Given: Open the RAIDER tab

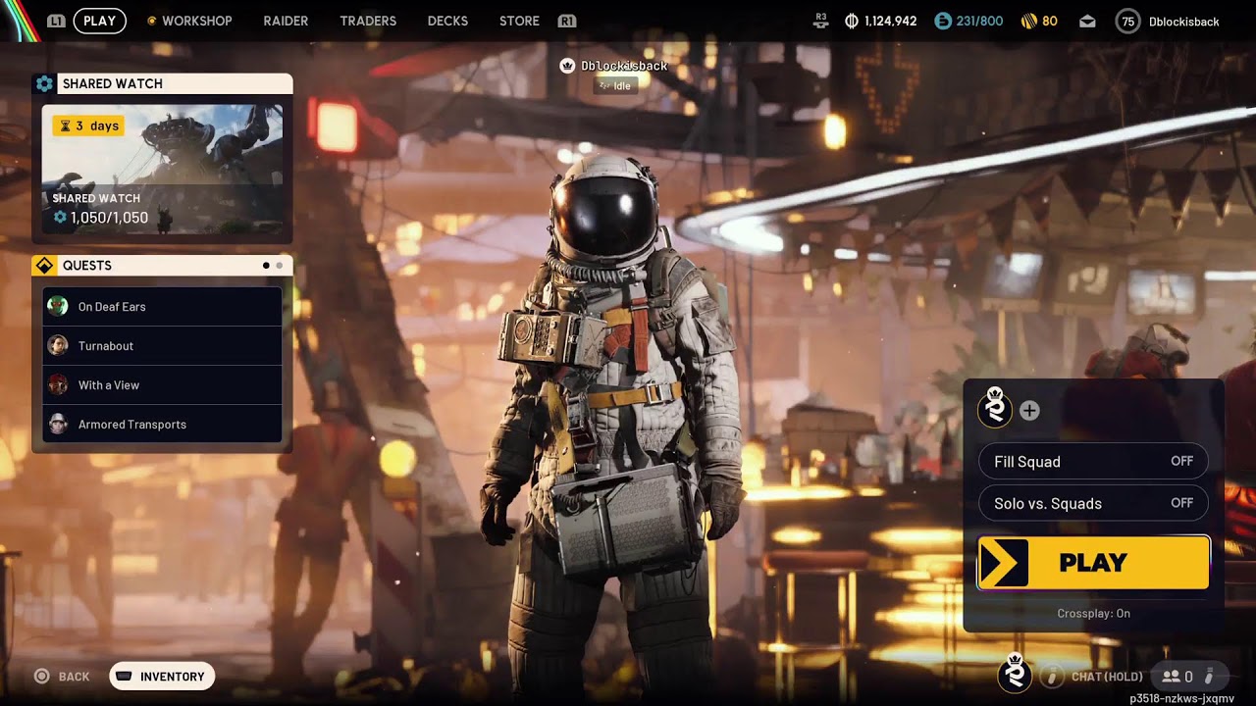Looking at the screenshot, I should [286, 21].
